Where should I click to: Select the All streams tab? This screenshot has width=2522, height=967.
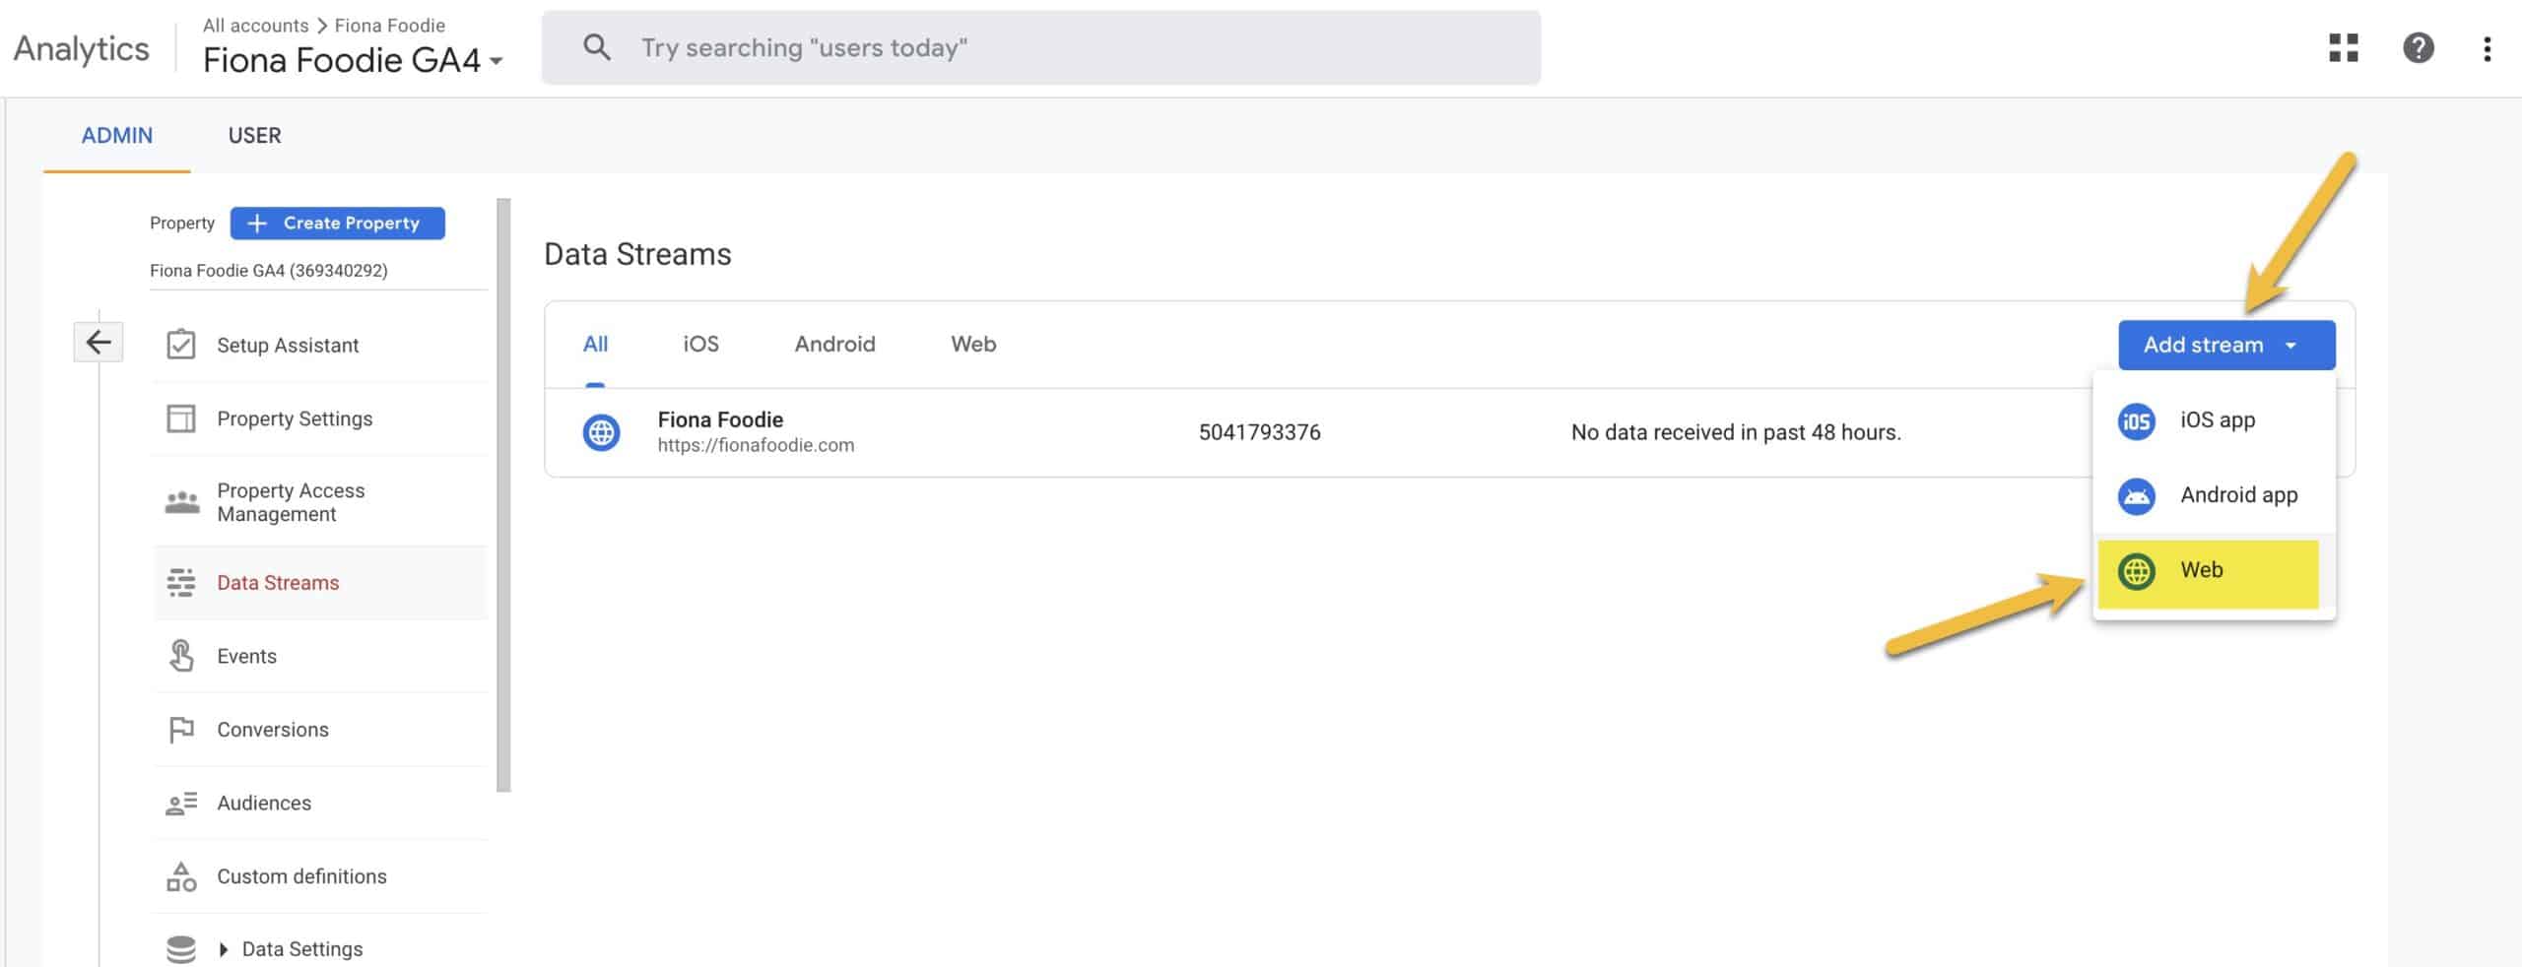click(595, 344)
